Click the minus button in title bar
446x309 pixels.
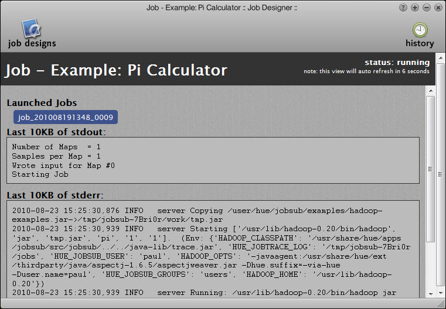(x=426, y=8)
